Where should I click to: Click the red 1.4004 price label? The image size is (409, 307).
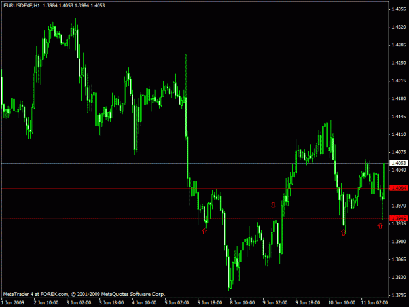tap(399, 188)
